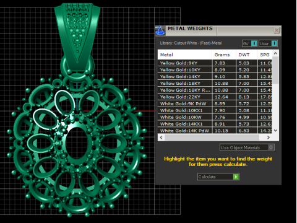The image size is (297, 223).
Task: Close the Metal Weights panel
Action: 277,30
